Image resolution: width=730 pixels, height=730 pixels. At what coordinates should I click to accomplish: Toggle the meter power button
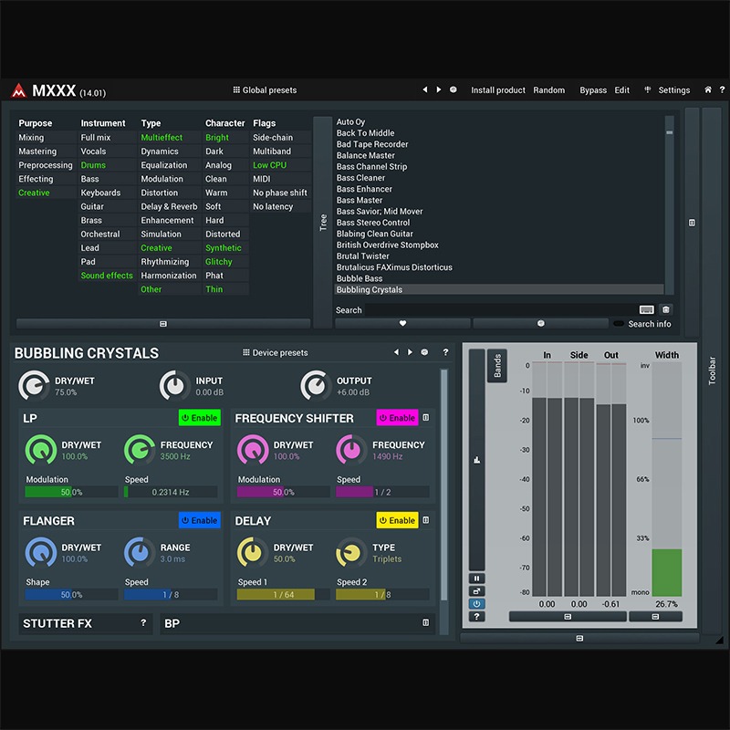[x=476, y=604]
